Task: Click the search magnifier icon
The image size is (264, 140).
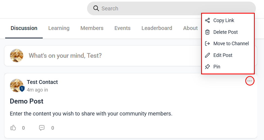Action: tap(96, 8)
